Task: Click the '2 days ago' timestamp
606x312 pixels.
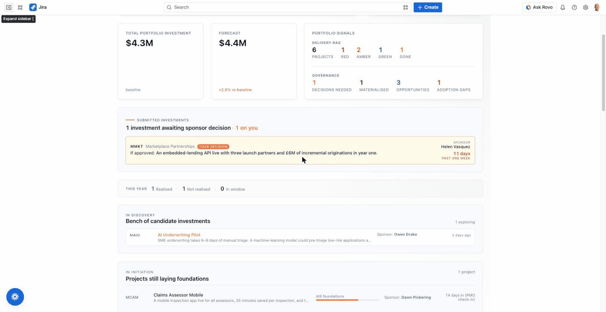Action: pyautogui.click(x=461, y=235)
